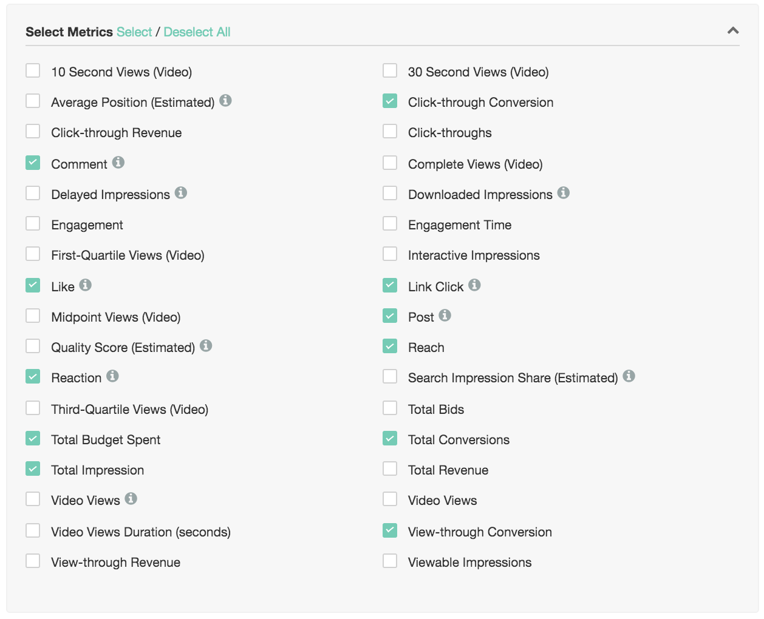The width and height of the screenshot is (764, 619).
Task: Check the Engagement Time metric
Action: click(x=390, y=224)
